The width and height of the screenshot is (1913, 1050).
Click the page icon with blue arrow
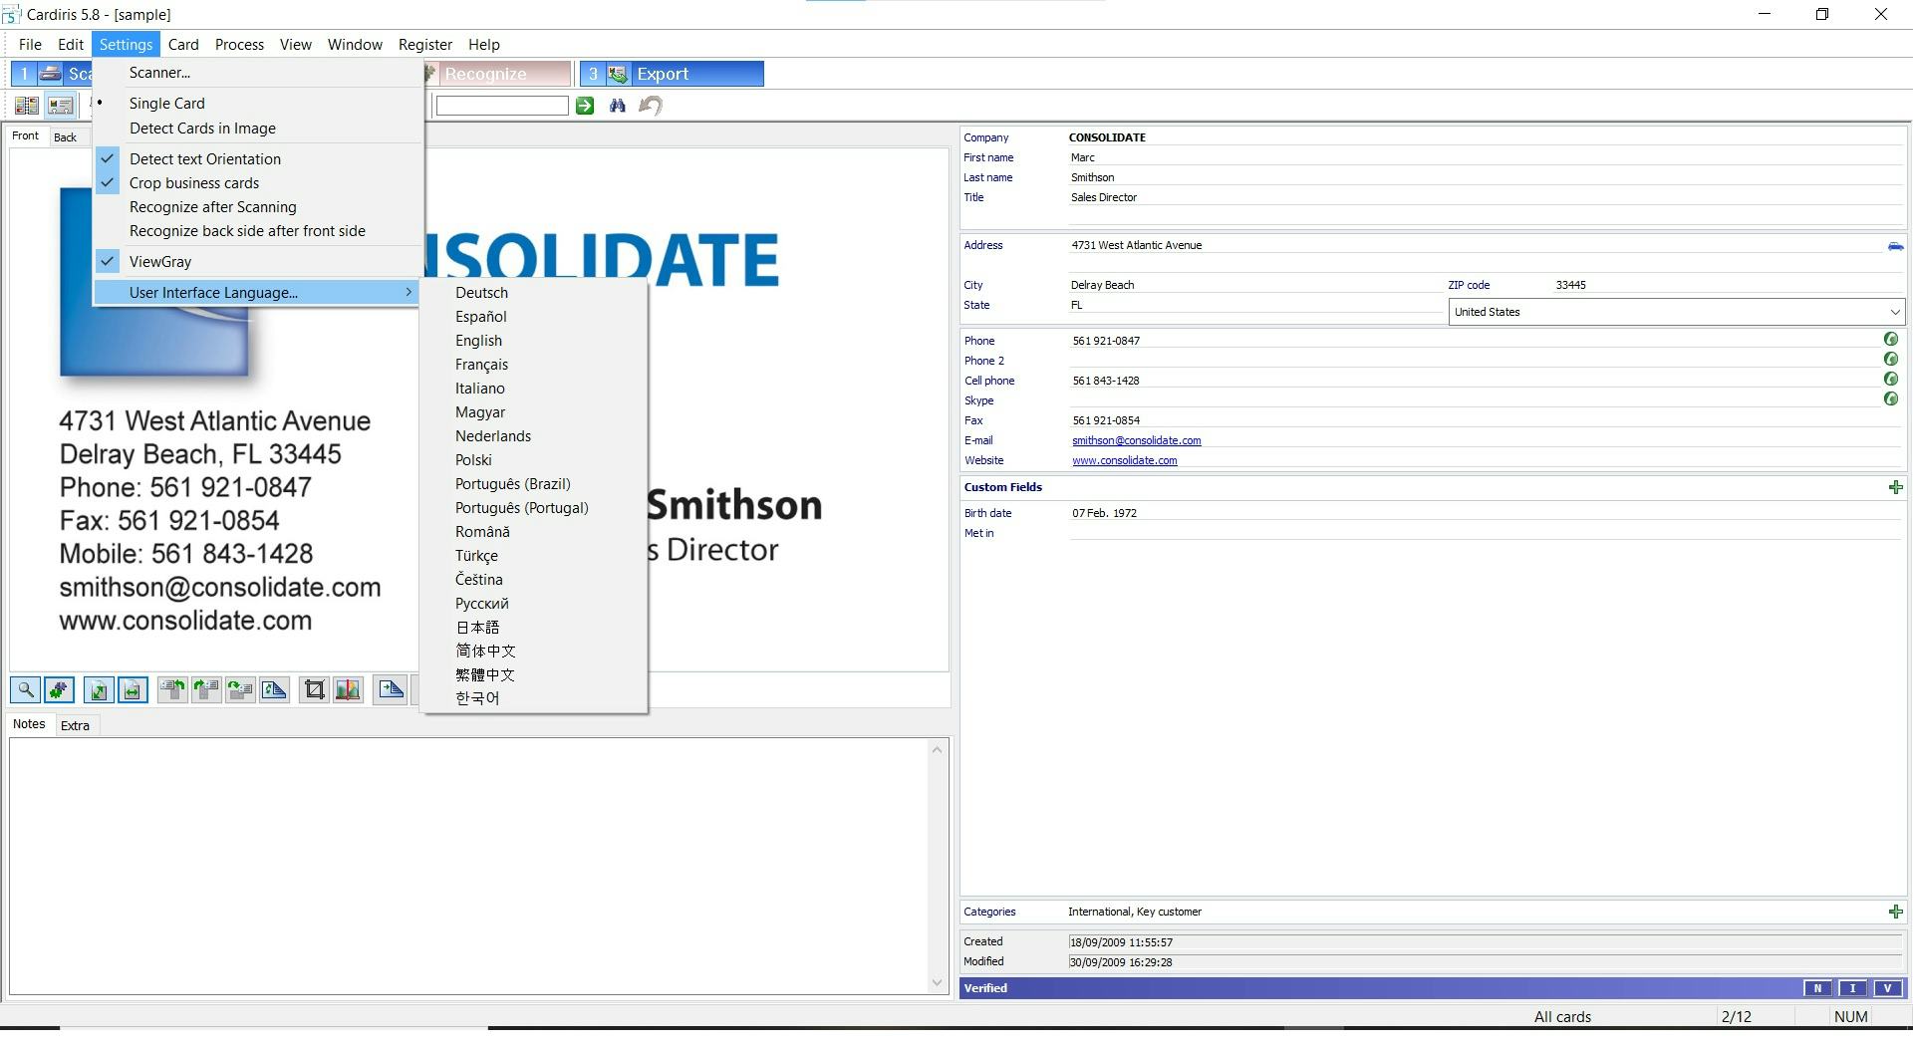click(x=391, y=689)
